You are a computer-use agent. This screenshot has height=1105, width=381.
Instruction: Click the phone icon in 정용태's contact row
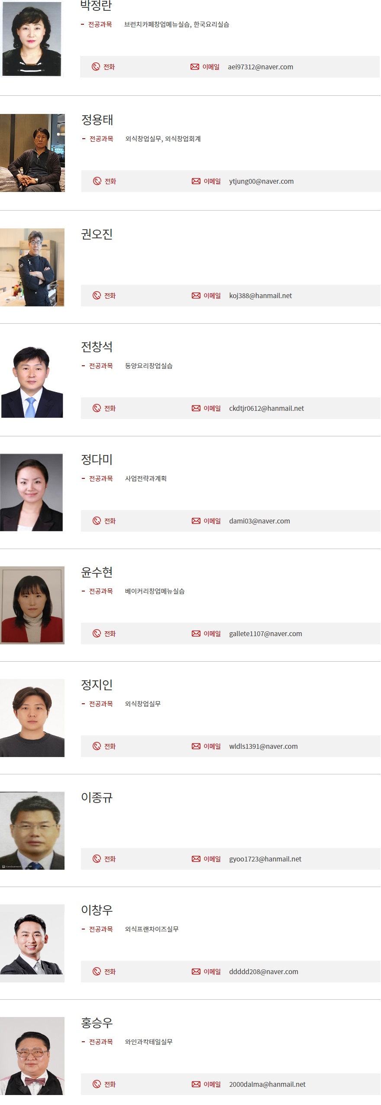97,181
